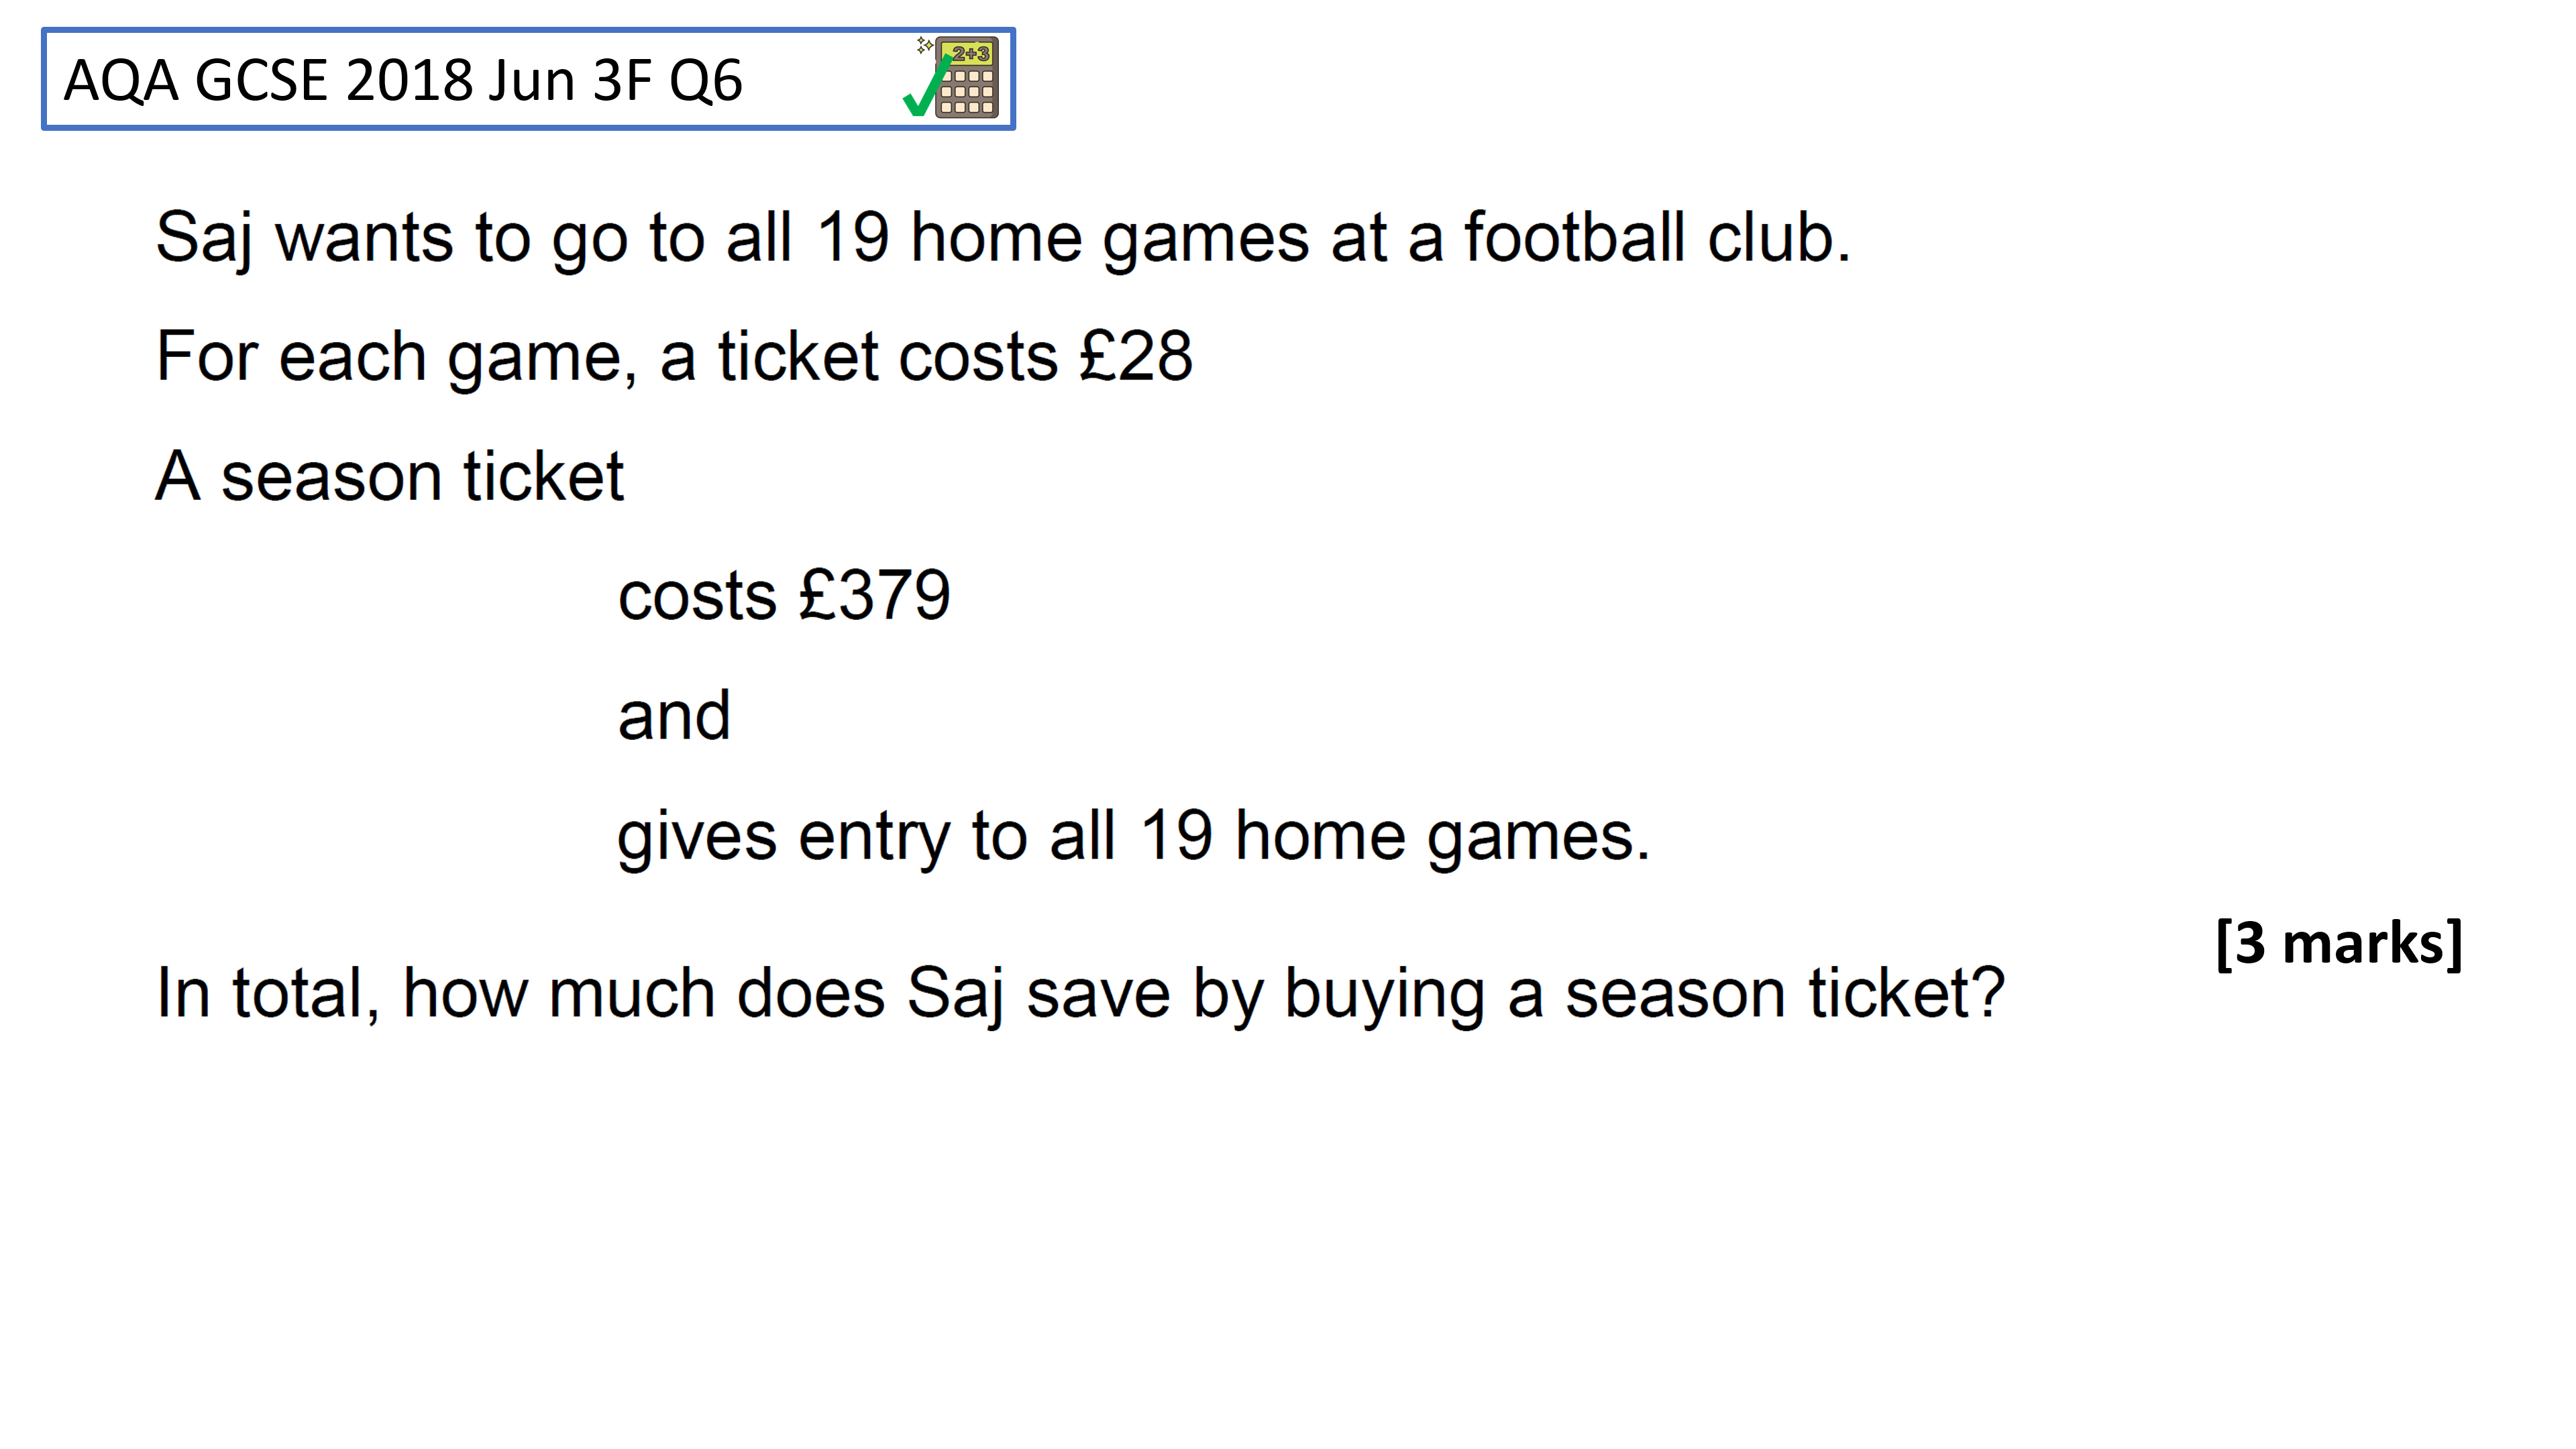Click the [3 marks] label
This screenshot has height=1449, width=2576.
pyautogui.click(x=2338, y=943)
